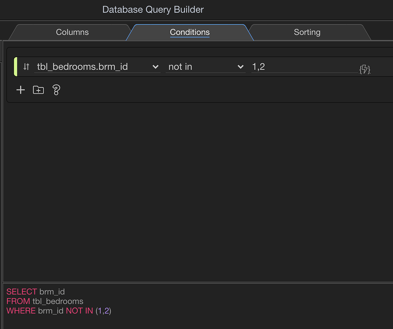This screenshot has height=329, width=393.
Task: Click the add condition plus icon
Action: (20, 90)
